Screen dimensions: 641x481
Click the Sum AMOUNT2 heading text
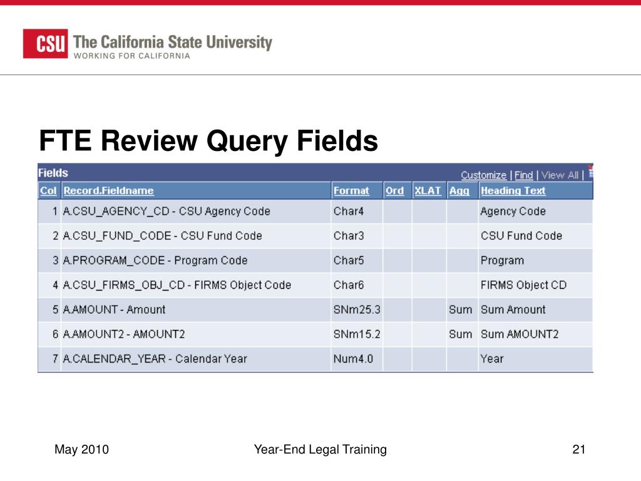pyautogui.click(x=519, y=334)
